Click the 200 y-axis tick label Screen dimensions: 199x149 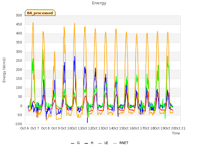pos(19,70)
